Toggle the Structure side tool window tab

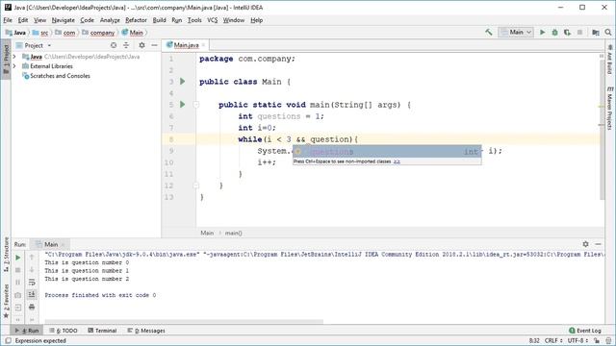pos(6,255)
